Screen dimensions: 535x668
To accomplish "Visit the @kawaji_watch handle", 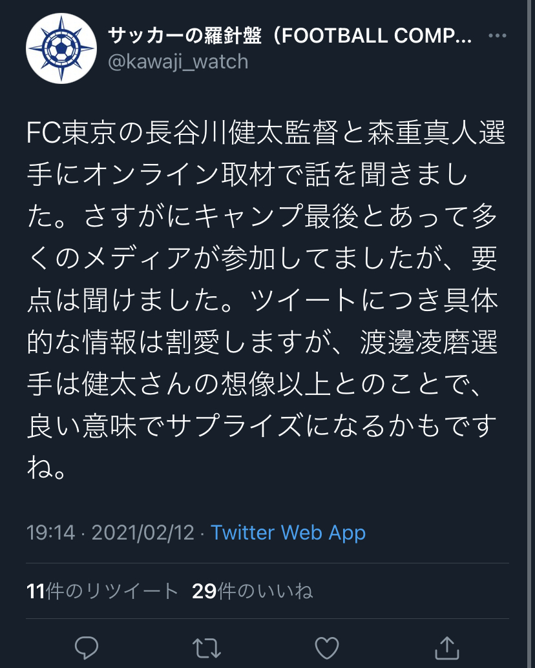I will click(x=178, y=61).
